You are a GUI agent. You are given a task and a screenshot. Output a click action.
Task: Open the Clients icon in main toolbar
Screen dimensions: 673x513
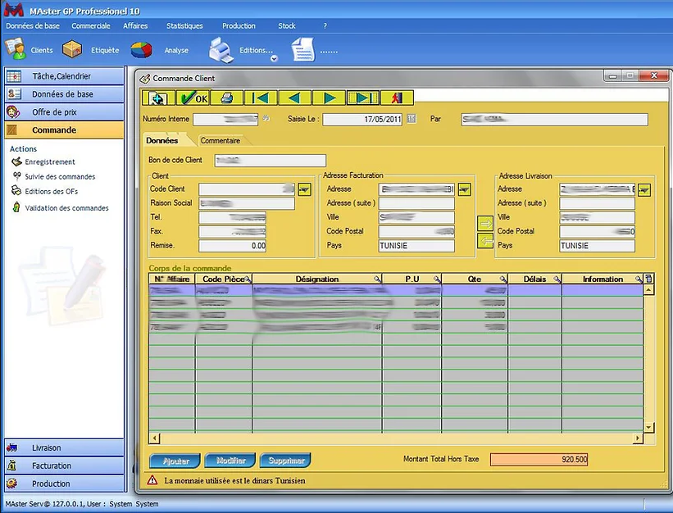tap(15, 49)
